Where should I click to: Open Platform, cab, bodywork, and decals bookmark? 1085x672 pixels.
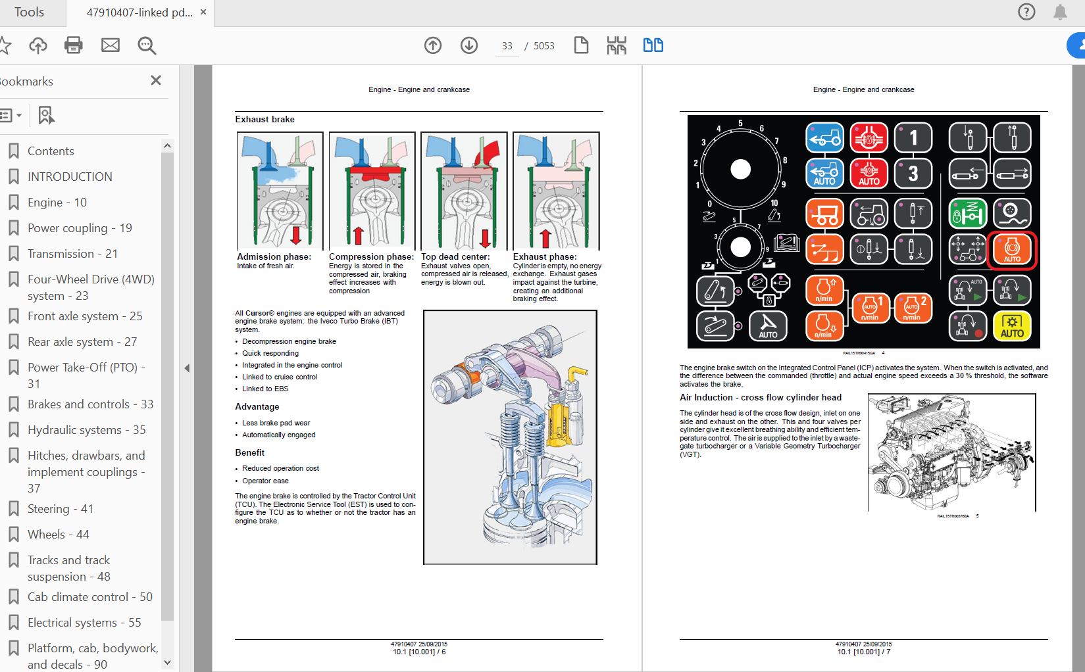[92, 656]
